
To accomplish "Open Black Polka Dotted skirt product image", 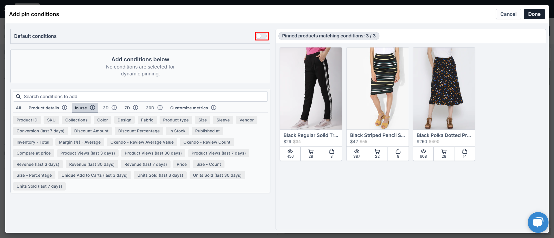I will click(x=444, y=89).
